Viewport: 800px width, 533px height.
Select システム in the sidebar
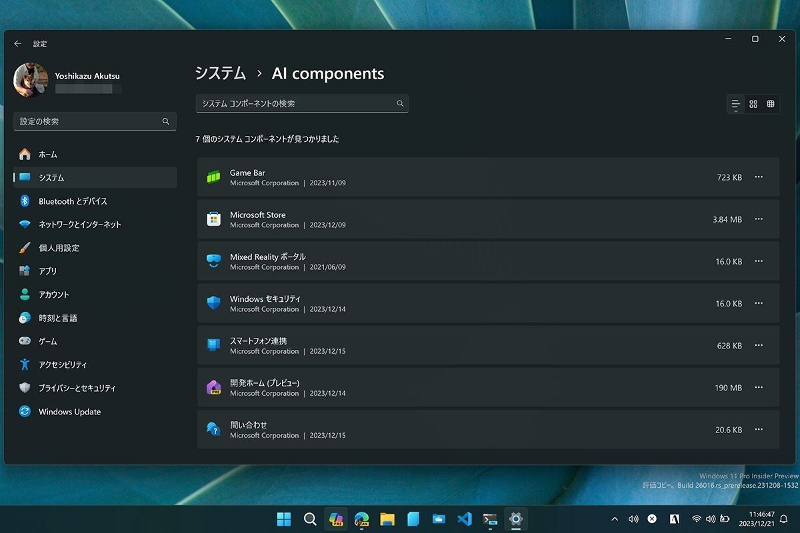pyautogui.click(x=95, y=178)
